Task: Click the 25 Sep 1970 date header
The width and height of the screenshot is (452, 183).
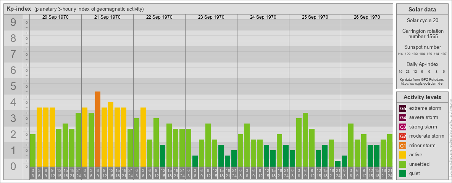Action: click(315, 17)
